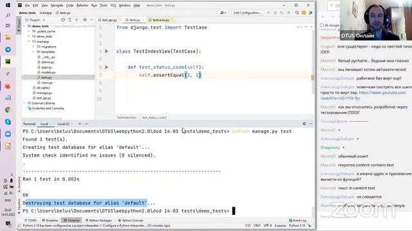Collapse the demo_tests root folder
Image resolution: width=412 pixels, height=231 pixels.
point(24,26)
